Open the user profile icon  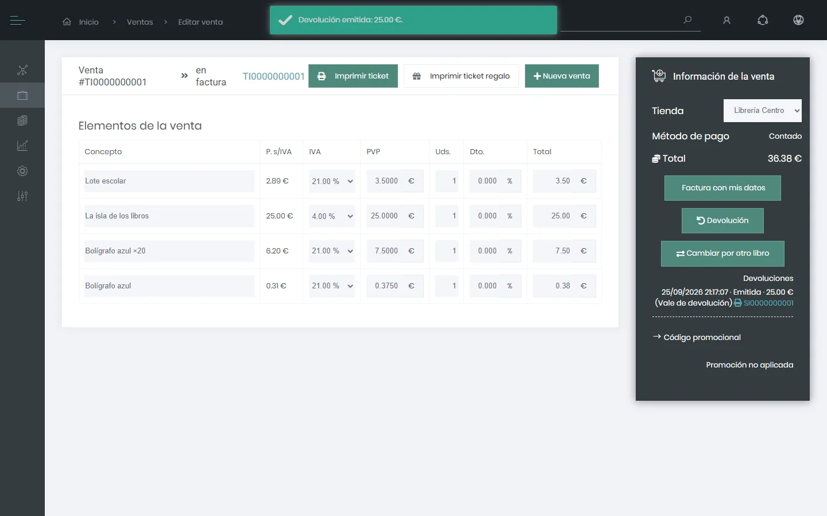click(726, 21)
